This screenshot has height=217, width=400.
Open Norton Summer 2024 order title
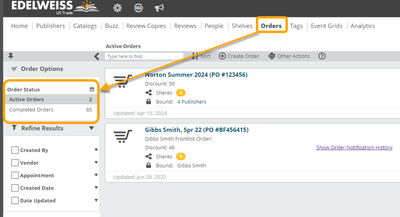click(196, 74)
